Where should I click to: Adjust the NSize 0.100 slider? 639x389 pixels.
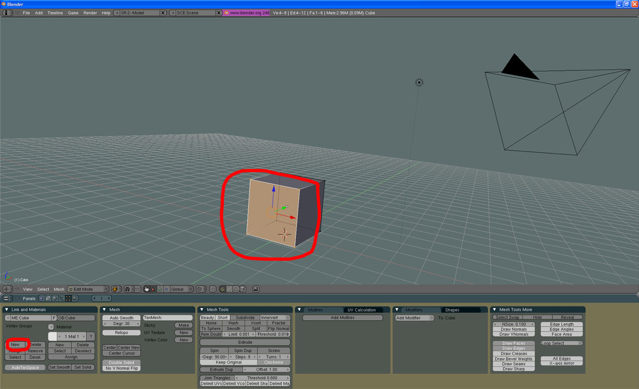[x=514, y=324]
